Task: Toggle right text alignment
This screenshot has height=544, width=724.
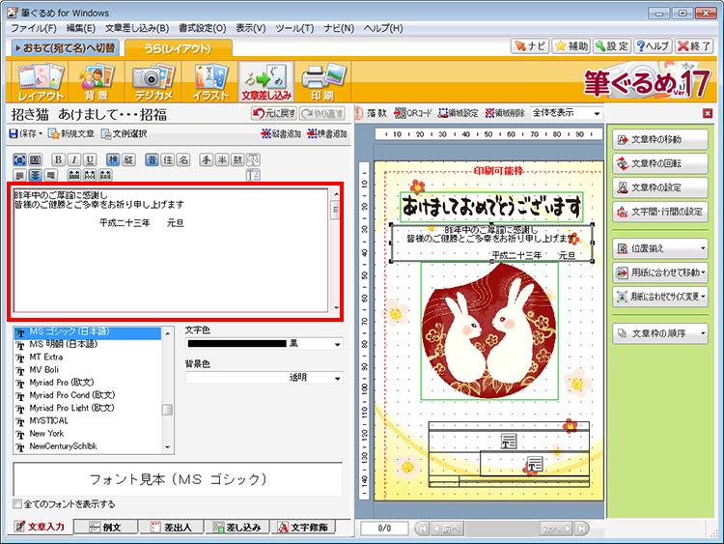Action: tap(51, 175)
